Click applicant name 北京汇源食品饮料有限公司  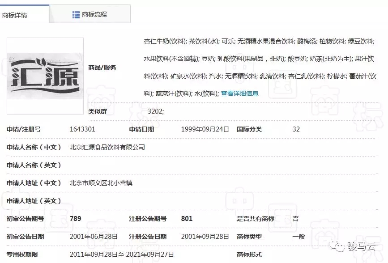click(x=107, y=147)
